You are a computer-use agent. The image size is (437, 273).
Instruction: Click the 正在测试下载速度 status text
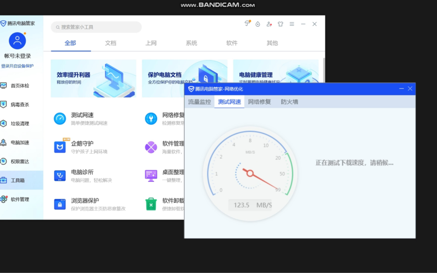pos(354,163)
